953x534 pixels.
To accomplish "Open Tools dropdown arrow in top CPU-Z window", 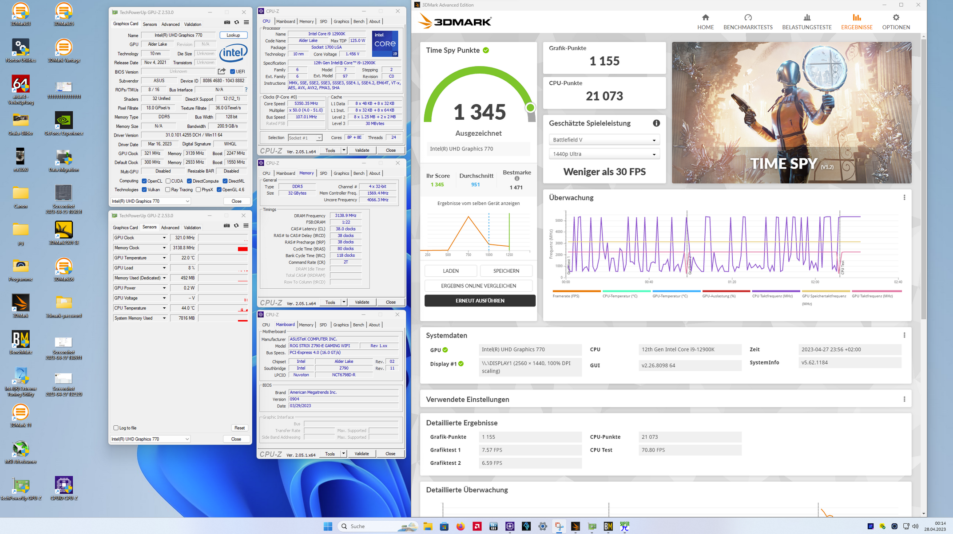I will (344, 150).
